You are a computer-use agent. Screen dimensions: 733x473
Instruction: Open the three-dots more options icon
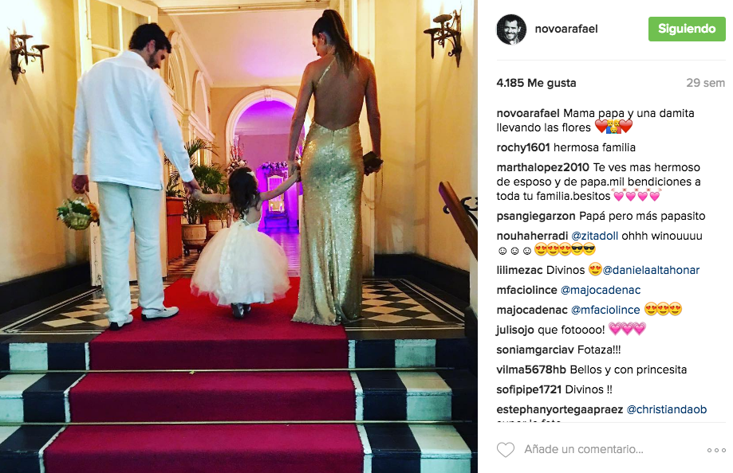pos(715,450)
